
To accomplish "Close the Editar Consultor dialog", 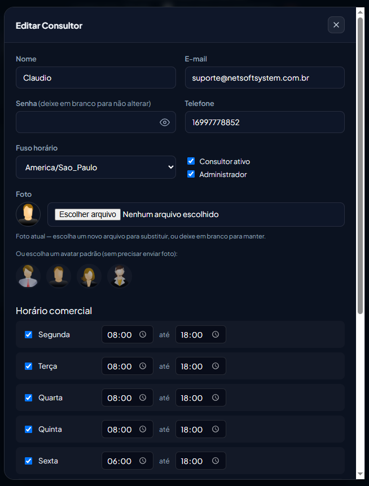I will click(336, 25).
